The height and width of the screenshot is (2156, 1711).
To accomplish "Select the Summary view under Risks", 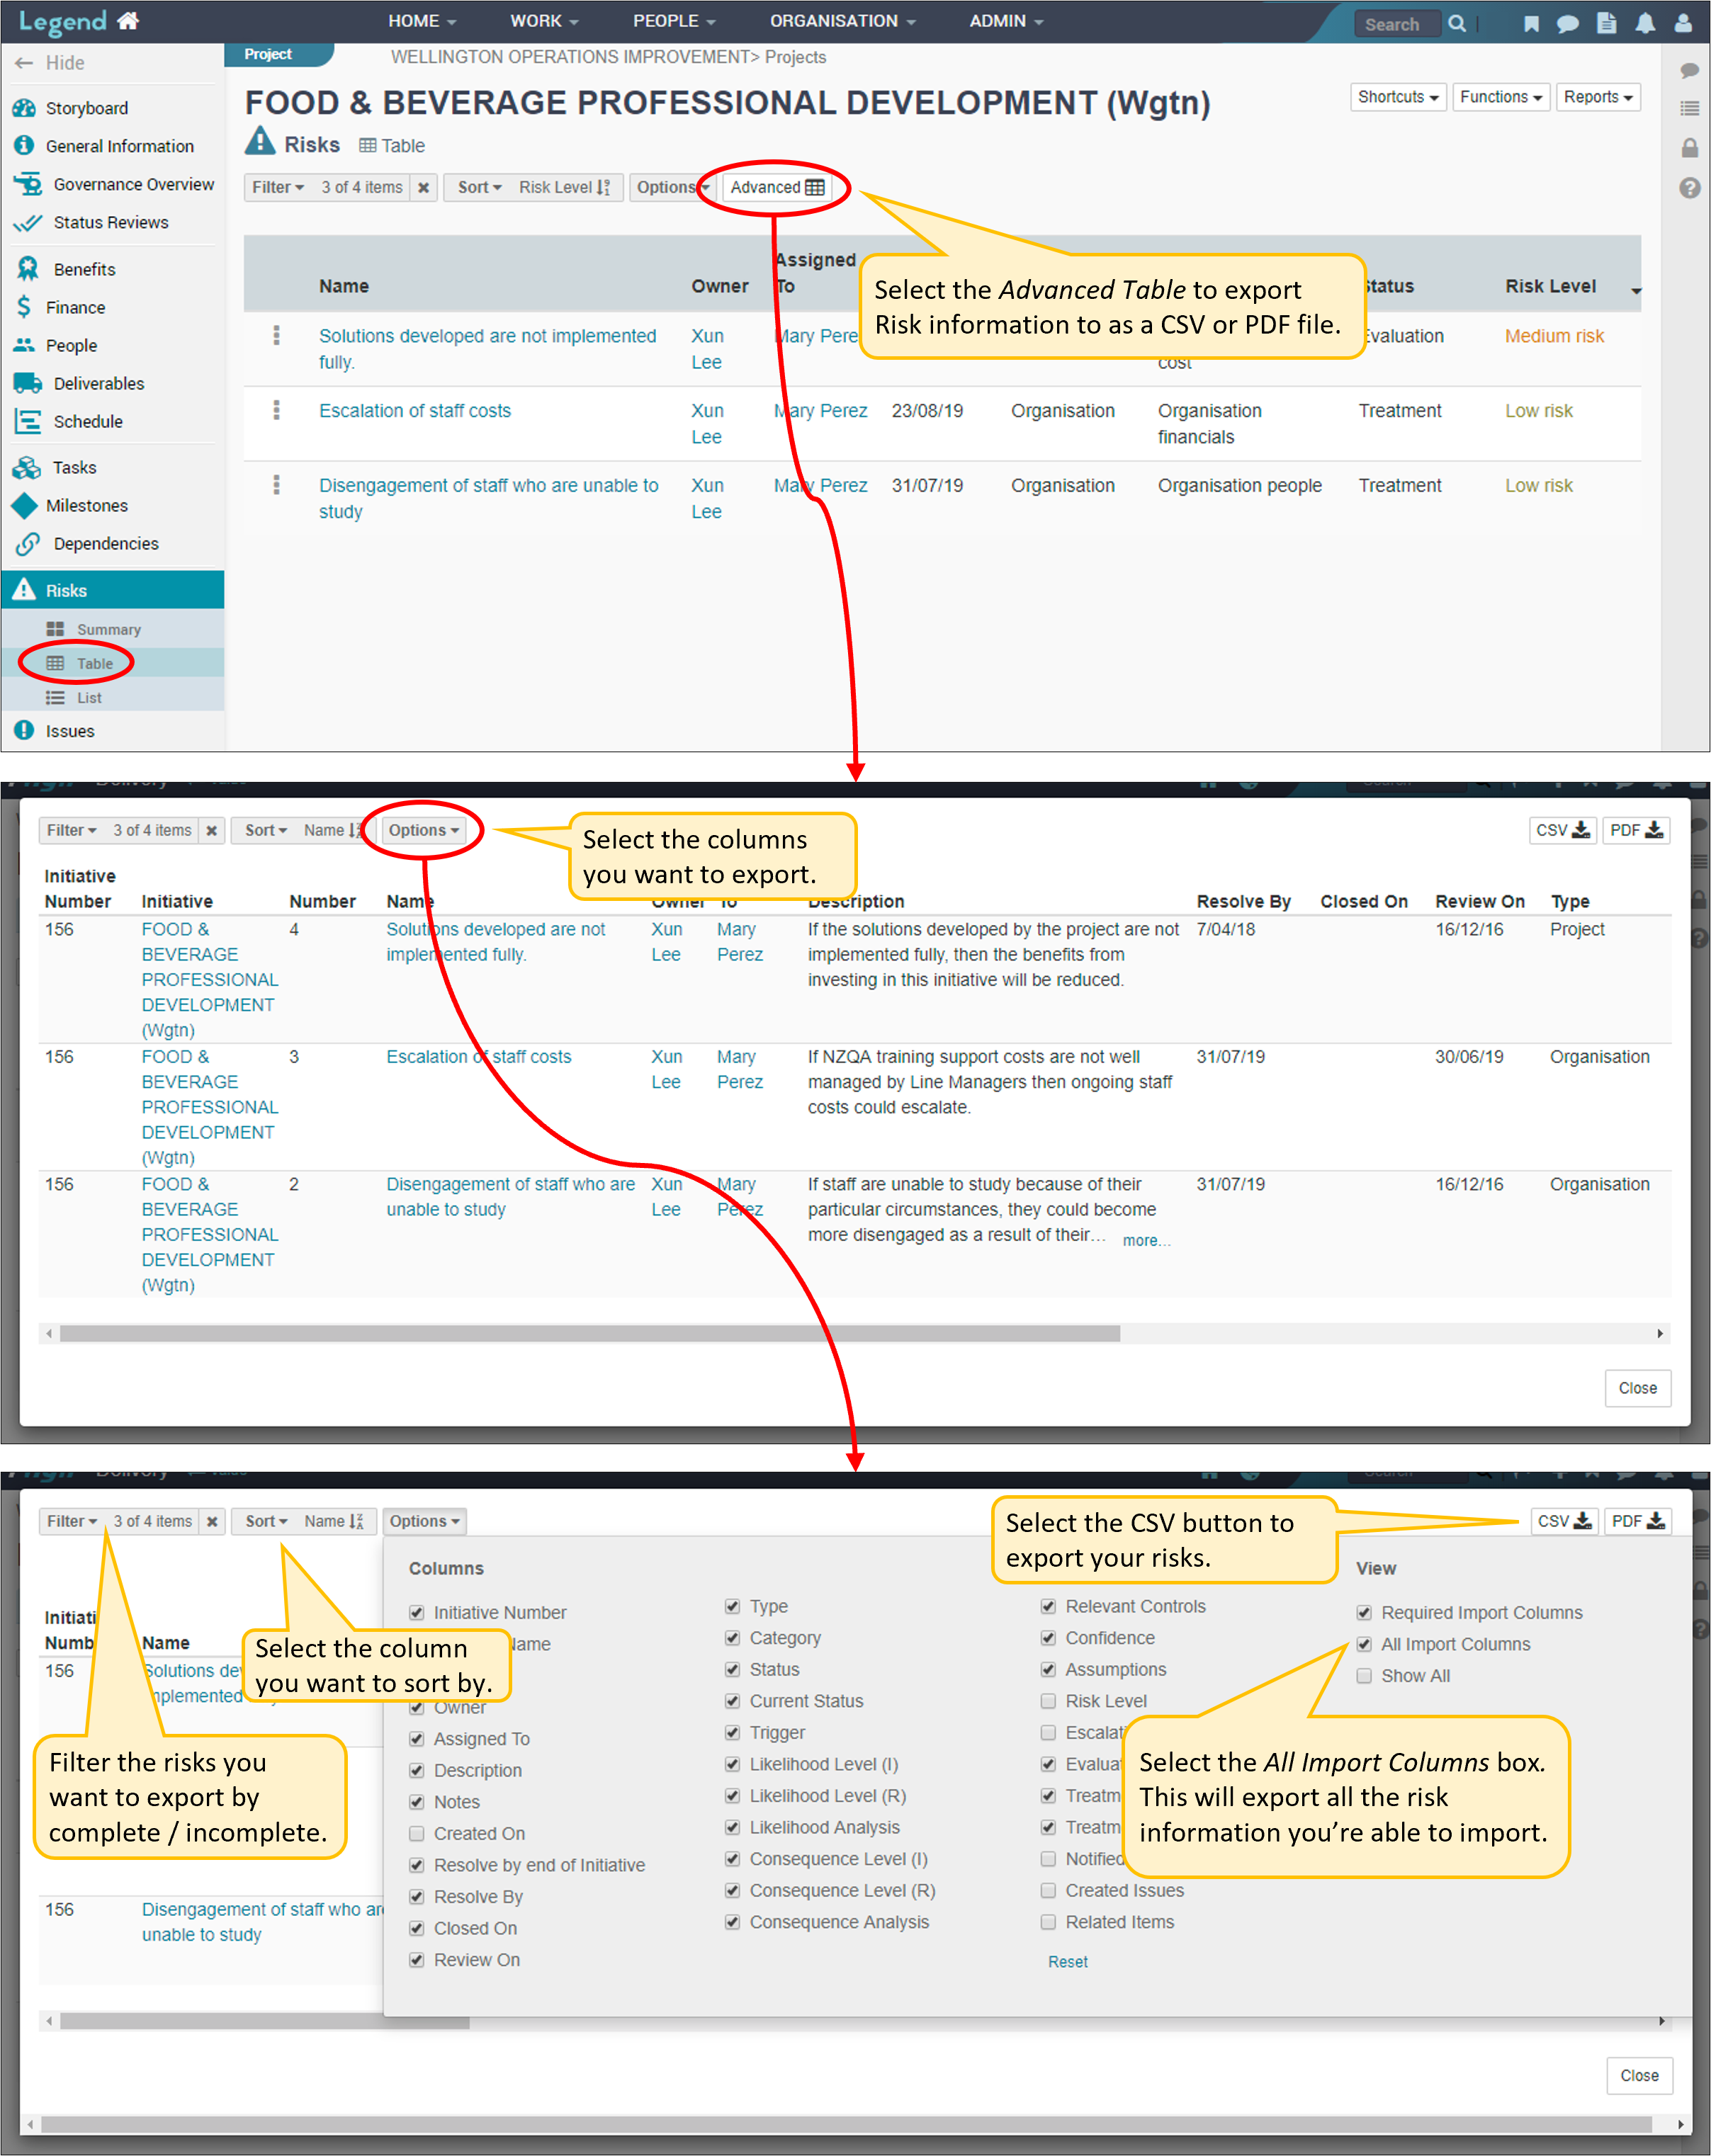I will coord(112,629).
